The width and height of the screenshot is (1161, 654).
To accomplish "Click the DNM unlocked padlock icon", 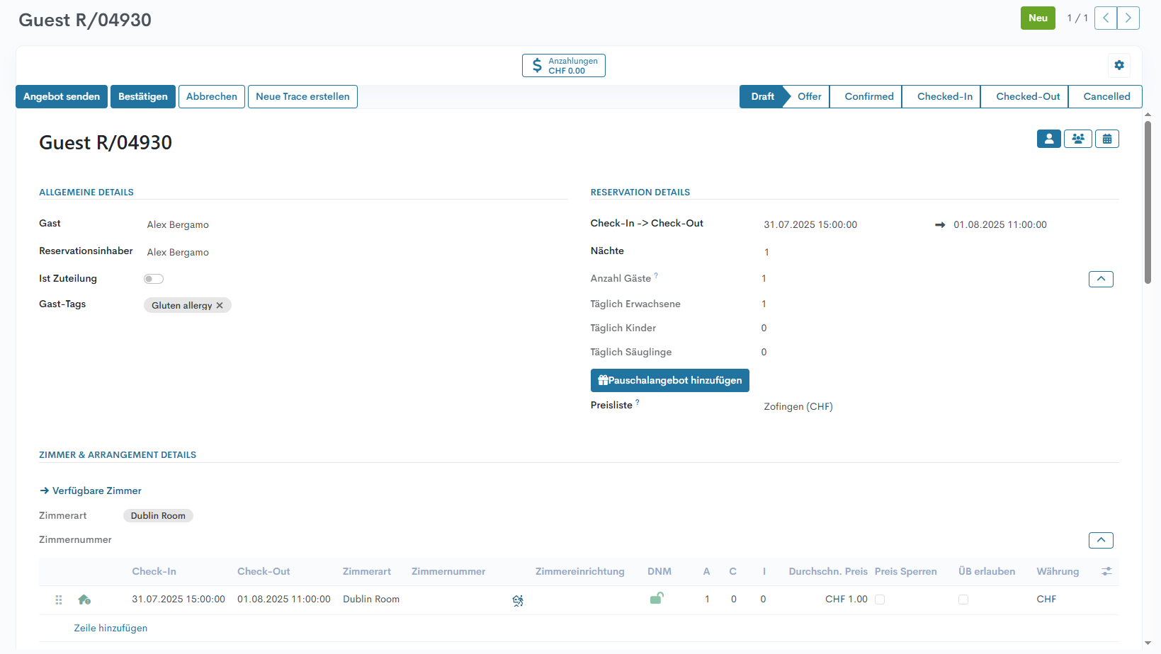I will (x=657, y=599).
